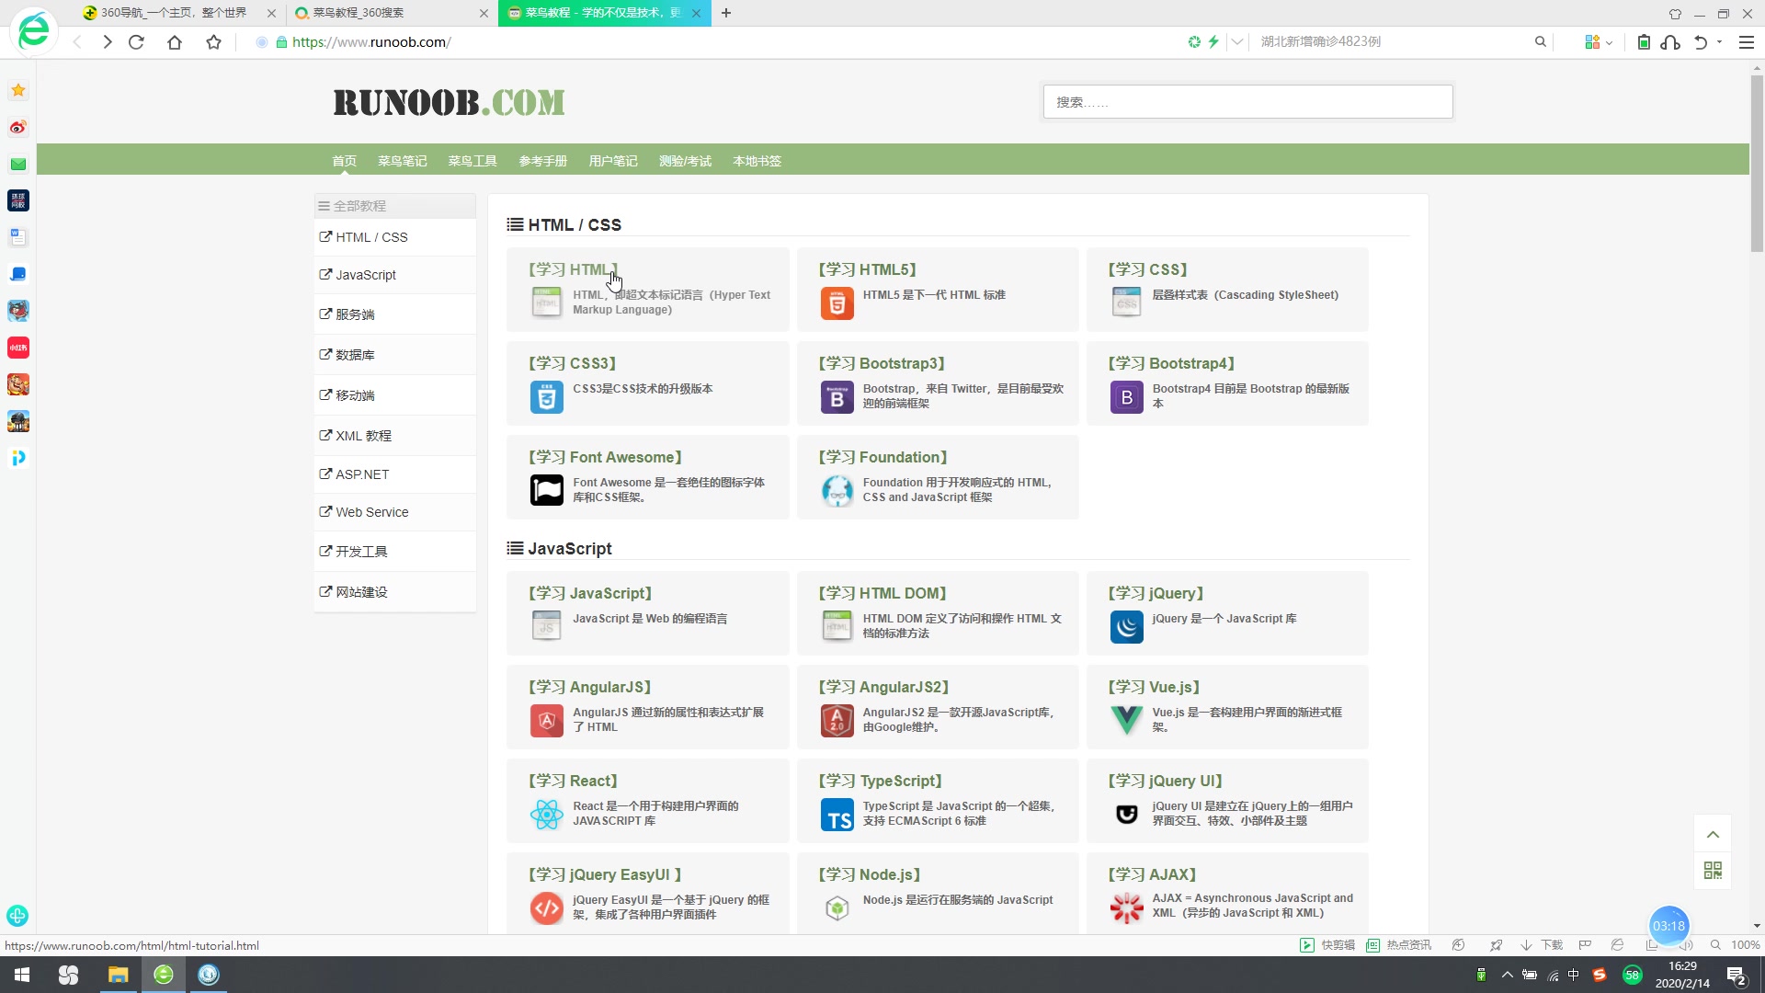1765x993 pixels.
Task: Click the Vue.js green V icon
Action: point(1126,720)
